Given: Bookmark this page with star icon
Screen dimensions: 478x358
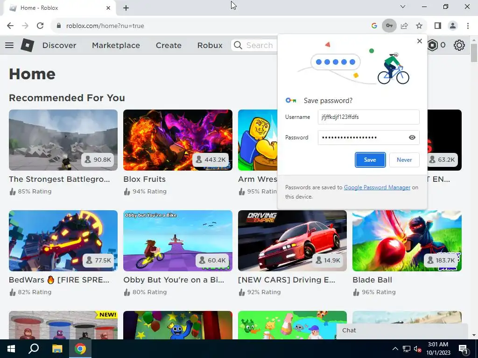Looking at the screenshot, I should (x=419, y=26).
